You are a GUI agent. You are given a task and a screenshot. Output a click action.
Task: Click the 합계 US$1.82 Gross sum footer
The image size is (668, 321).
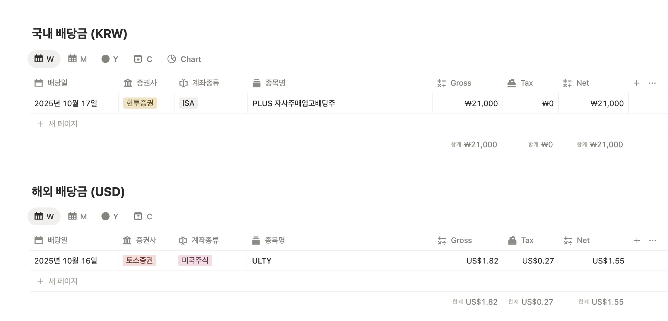tap(475, 302)
